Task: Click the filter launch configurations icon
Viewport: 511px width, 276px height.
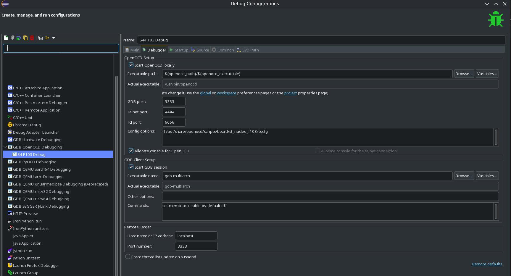Action: tap(47, 38)
